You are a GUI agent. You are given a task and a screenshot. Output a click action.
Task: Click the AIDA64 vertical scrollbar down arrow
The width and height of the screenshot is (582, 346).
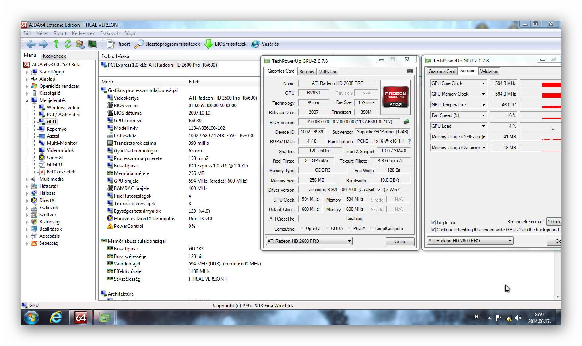tap(558, 297)
